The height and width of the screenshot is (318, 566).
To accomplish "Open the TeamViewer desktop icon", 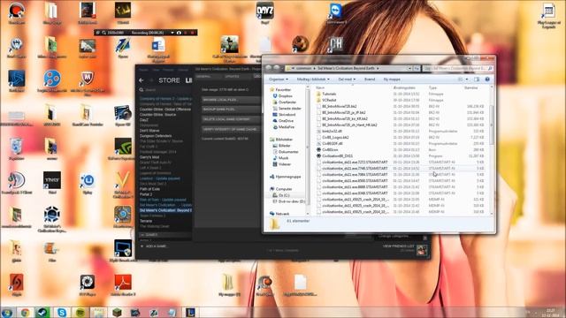I will click(x=336, y=12).
